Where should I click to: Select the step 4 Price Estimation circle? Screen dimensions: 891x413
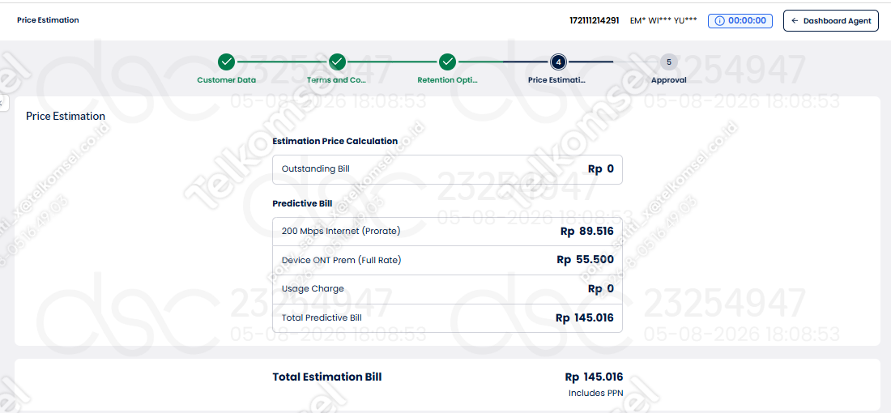pos(558,62)
